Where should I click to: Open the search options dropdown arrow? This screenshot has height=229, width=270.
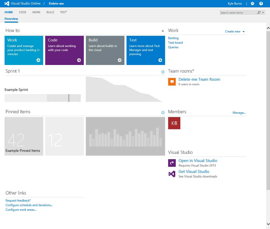pos(263,12)
